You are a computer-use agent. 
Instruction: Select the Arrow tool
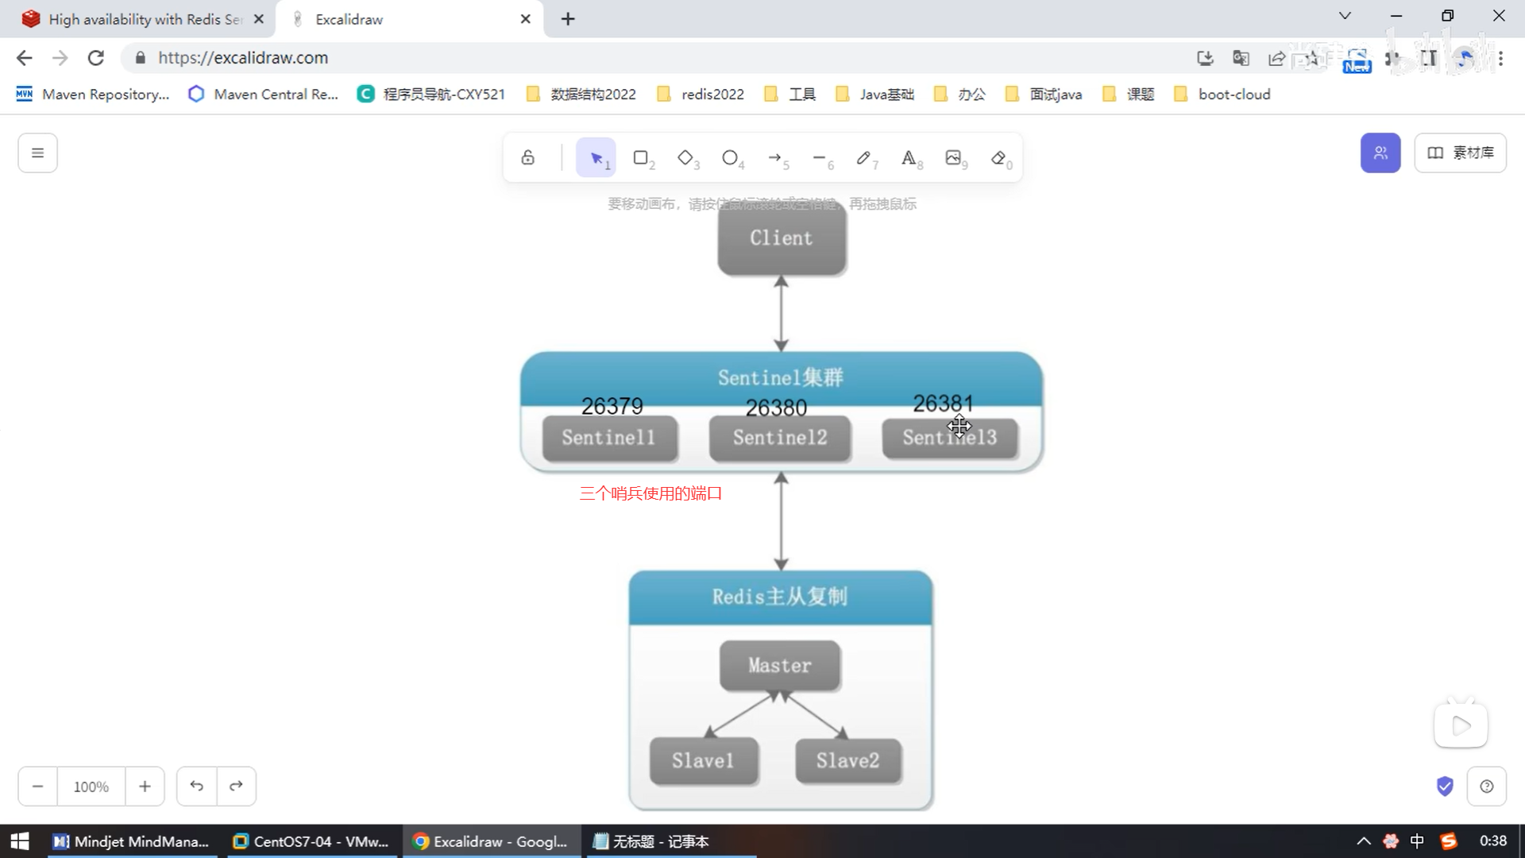[x=775, y=158]
